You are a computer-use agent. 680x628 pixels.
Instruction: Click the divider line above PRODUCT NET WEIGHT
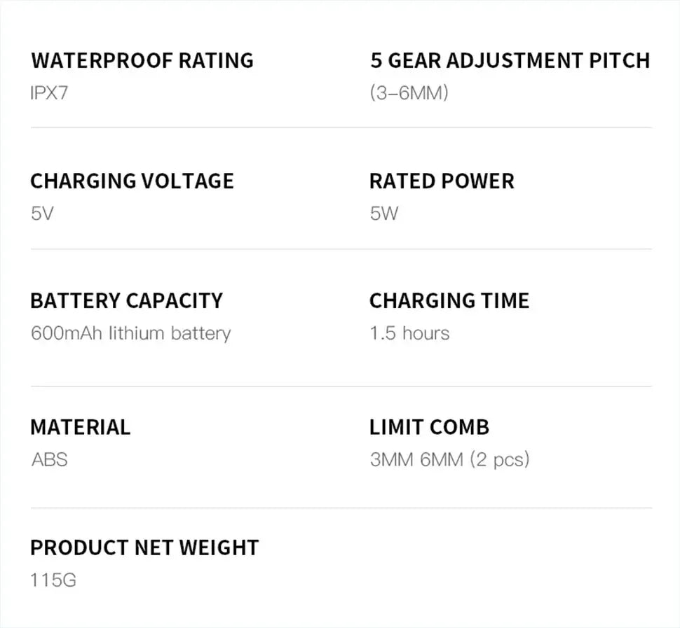tap(341, 508)
